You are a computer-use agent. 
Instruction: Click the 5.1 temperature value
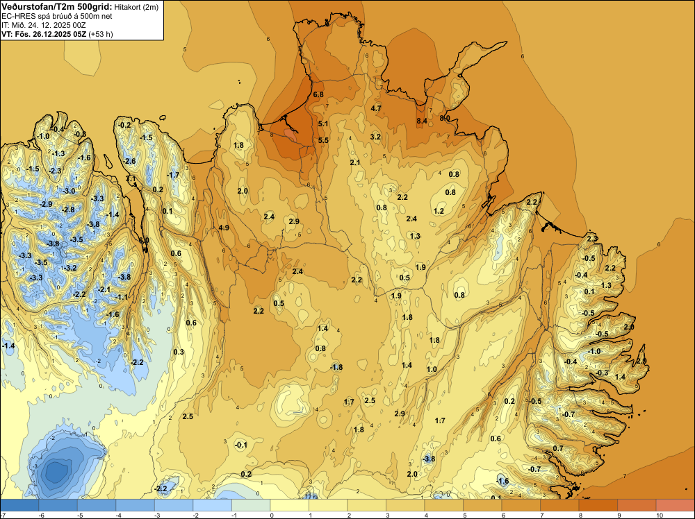323,124
